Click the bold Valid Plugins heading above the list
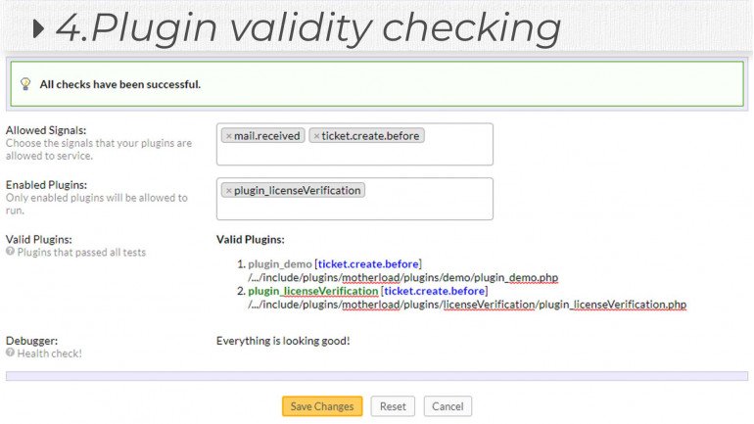The width and height of the screenshot is (754, 424). click(250, 239)
